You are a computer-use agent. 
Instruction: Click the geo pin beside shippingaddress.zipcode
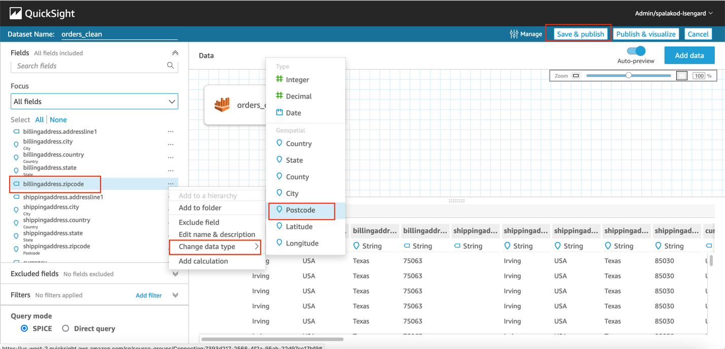[16, 249]
